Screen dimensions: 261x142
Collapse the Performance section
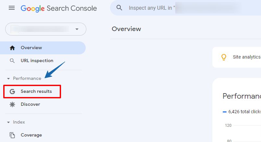(x=8, y=79)
